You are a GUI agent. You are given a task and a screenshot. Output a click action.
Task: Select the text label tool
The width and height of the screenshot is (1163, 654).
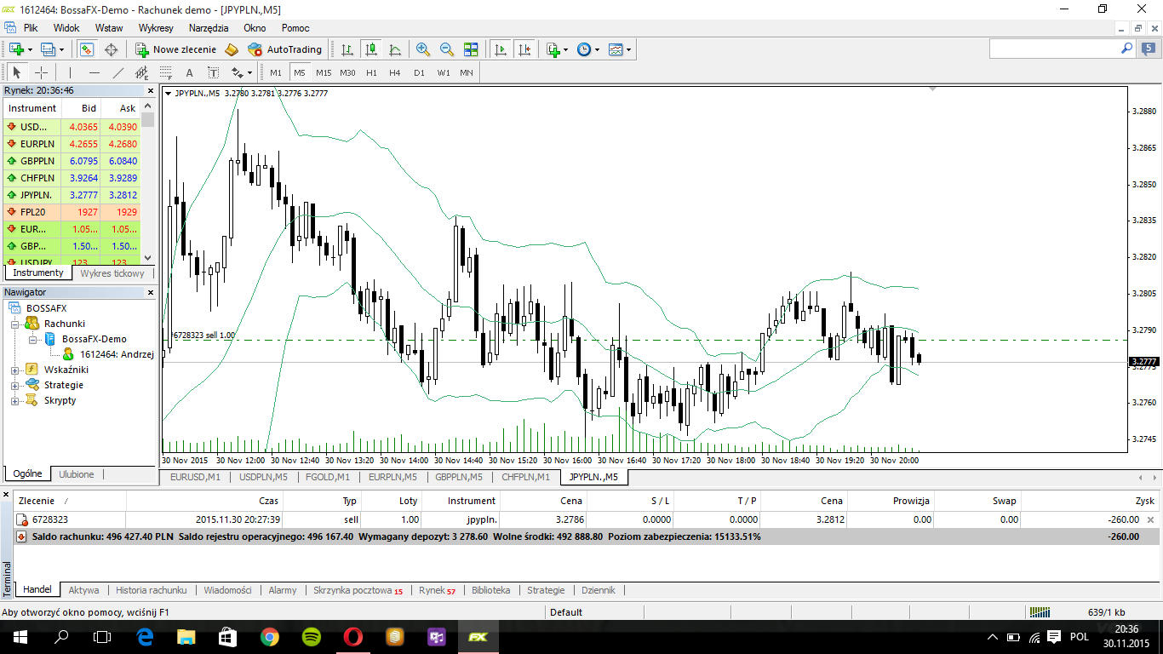tap(213, 72)
